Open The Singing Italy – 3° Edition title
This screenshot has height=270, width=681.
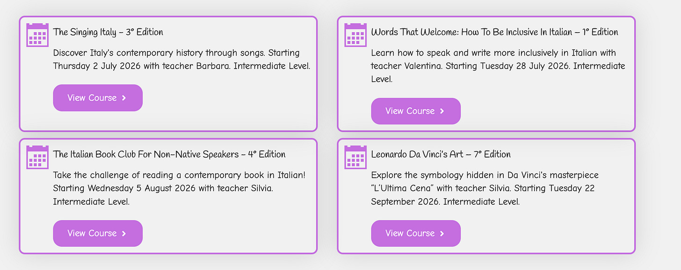pos(108,32)
